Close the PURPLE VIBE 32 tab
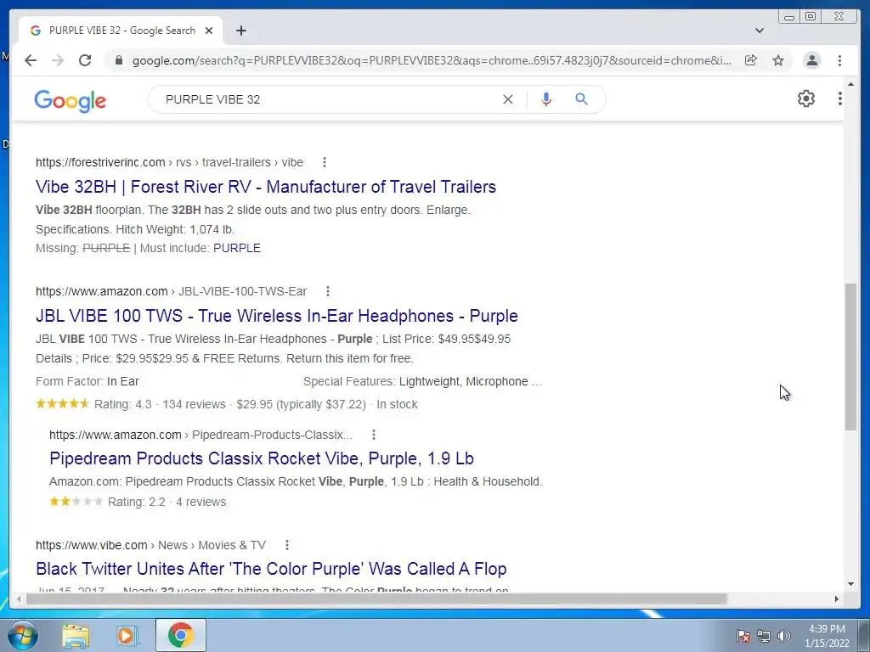This screenshot has height=652, width=870. pos(209,31)
